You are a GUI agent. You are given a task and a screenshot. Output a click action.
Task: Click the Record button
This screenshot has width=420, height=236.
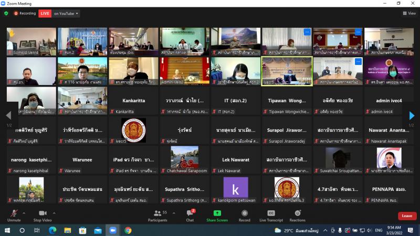(x=244, y=216)
